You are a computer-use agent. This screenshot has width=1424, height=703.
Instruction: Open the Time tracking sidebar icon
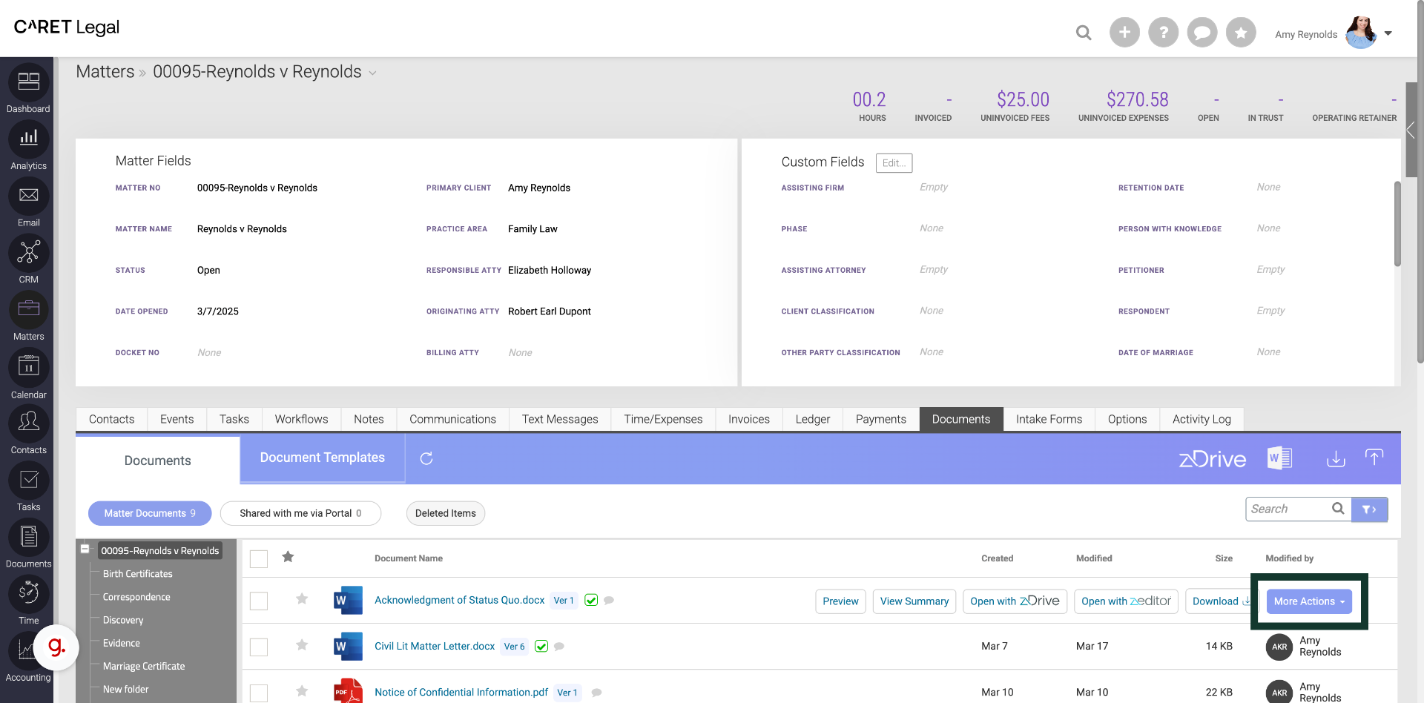click(x=28, y=594)
